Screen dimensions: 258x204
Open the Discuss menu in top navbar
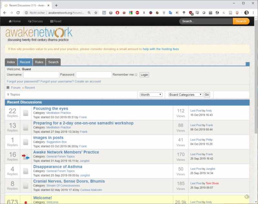tap(35, 21)
